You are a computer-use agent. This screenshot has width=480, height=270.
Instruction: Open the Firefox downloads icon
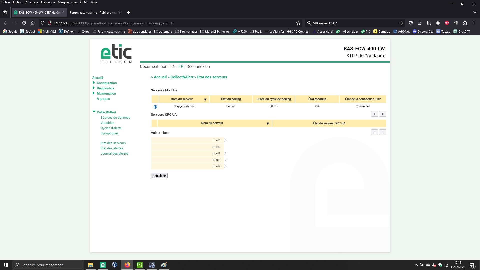pyautogui.click(x=420, y=23)
